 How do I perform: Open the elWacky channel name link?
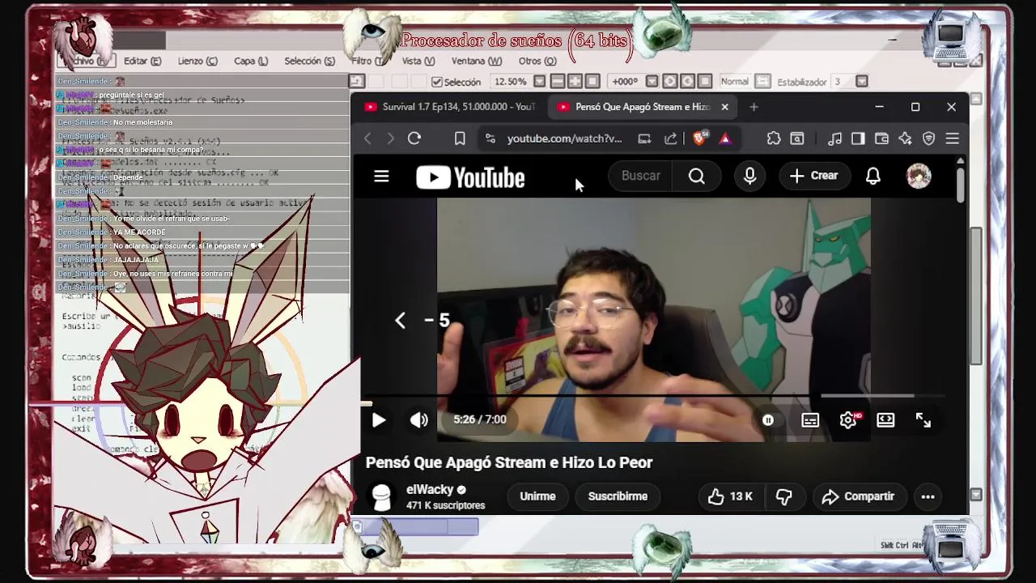click(x=430, y=490)
